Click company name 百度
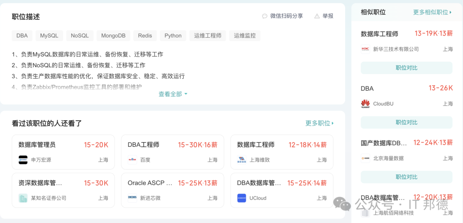The image size is (463, 223). point(145,160)
